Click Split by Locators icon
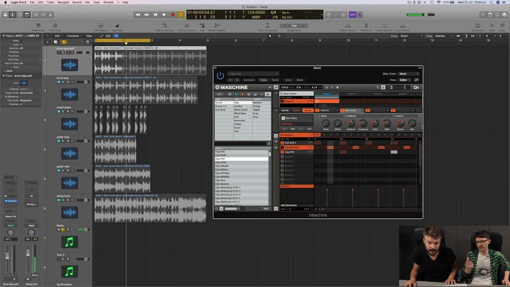Screen dimensions: 510x287 (x=186, y=26)
